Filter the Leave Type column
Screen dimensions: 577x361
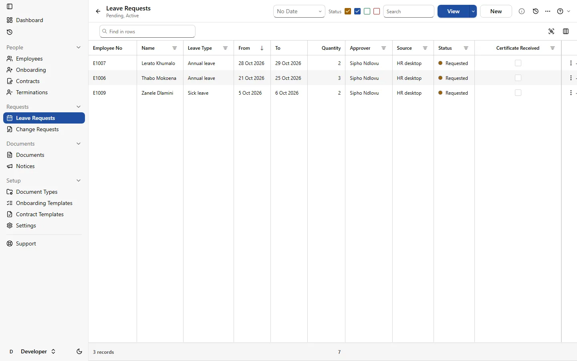coord(226,48)
